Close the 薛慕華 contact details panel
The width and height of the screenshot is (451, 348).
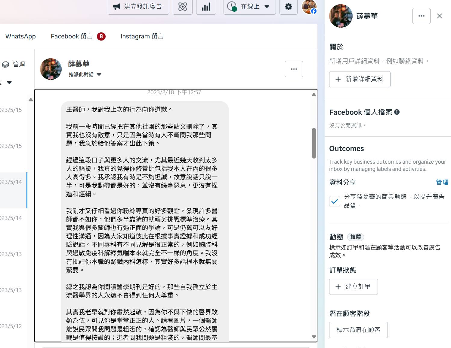pos(440,16)
